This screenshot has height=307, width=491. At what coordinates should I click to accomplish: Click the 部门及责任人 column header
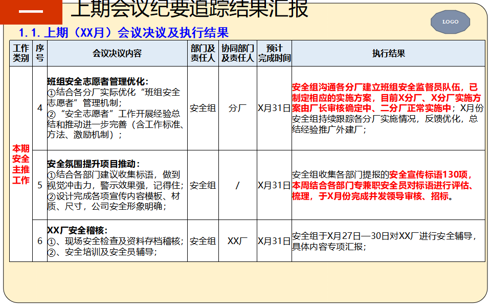(203, 53)
